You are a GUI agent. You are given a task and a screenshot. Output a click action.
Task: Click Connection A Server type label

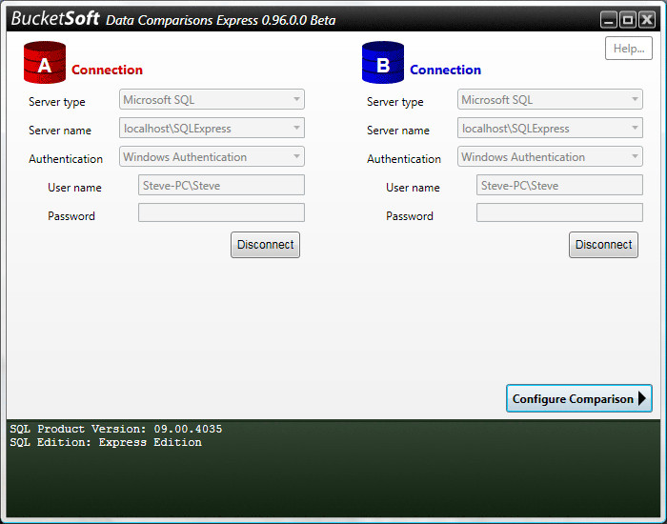pyautogui.click(x=57, y=102)
